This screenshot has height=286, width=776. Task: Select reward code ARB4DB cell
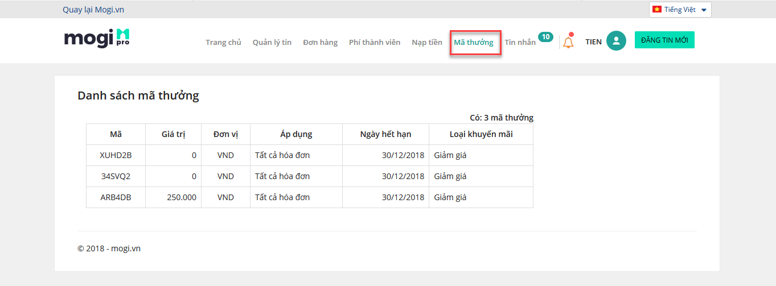tap(116, 197)
